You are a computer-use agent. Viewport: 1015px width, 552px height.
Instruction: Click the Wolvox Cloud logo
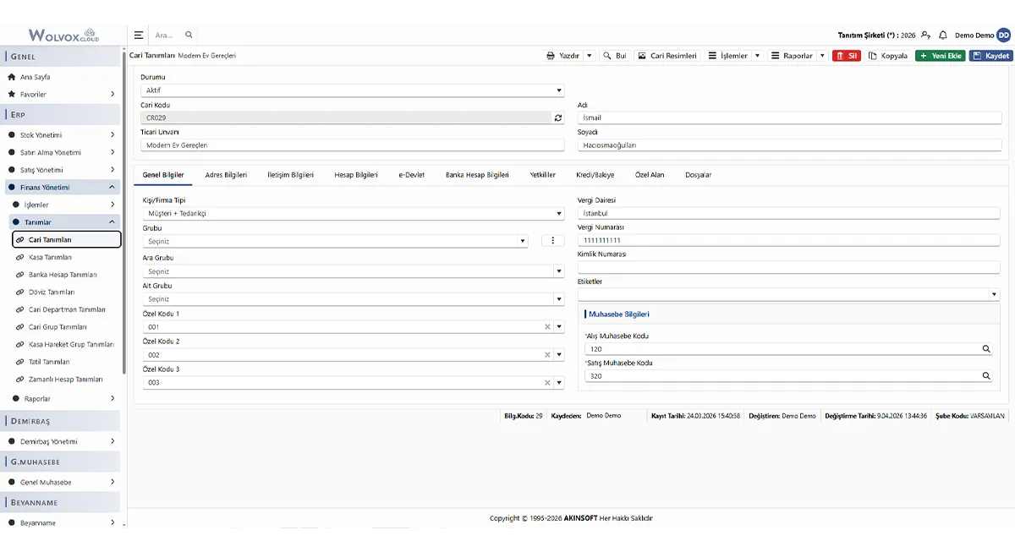[63, 36]
